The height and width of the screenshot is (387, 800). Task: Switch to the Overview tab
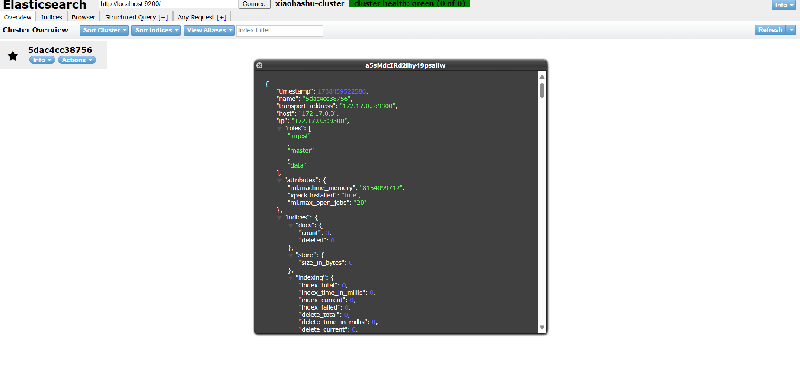pos(18,17)
